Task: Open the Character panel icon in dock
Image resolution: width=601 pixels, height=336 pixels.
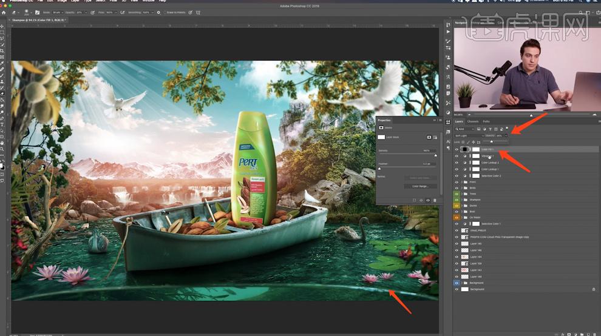Action: point(448,141)
